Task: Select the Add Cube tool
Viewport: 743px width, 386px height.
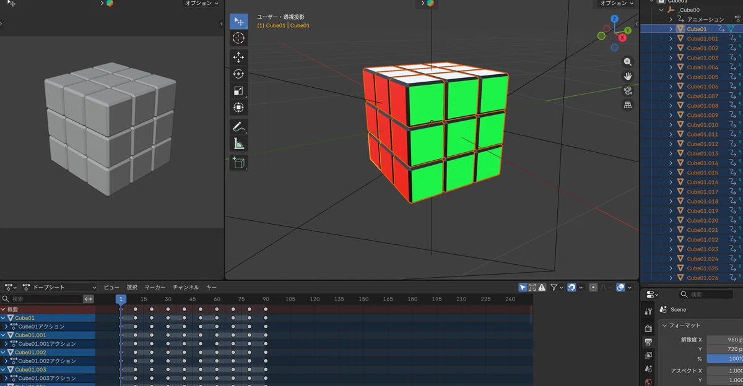Action: pyautogui.click(x=238, y=163)
